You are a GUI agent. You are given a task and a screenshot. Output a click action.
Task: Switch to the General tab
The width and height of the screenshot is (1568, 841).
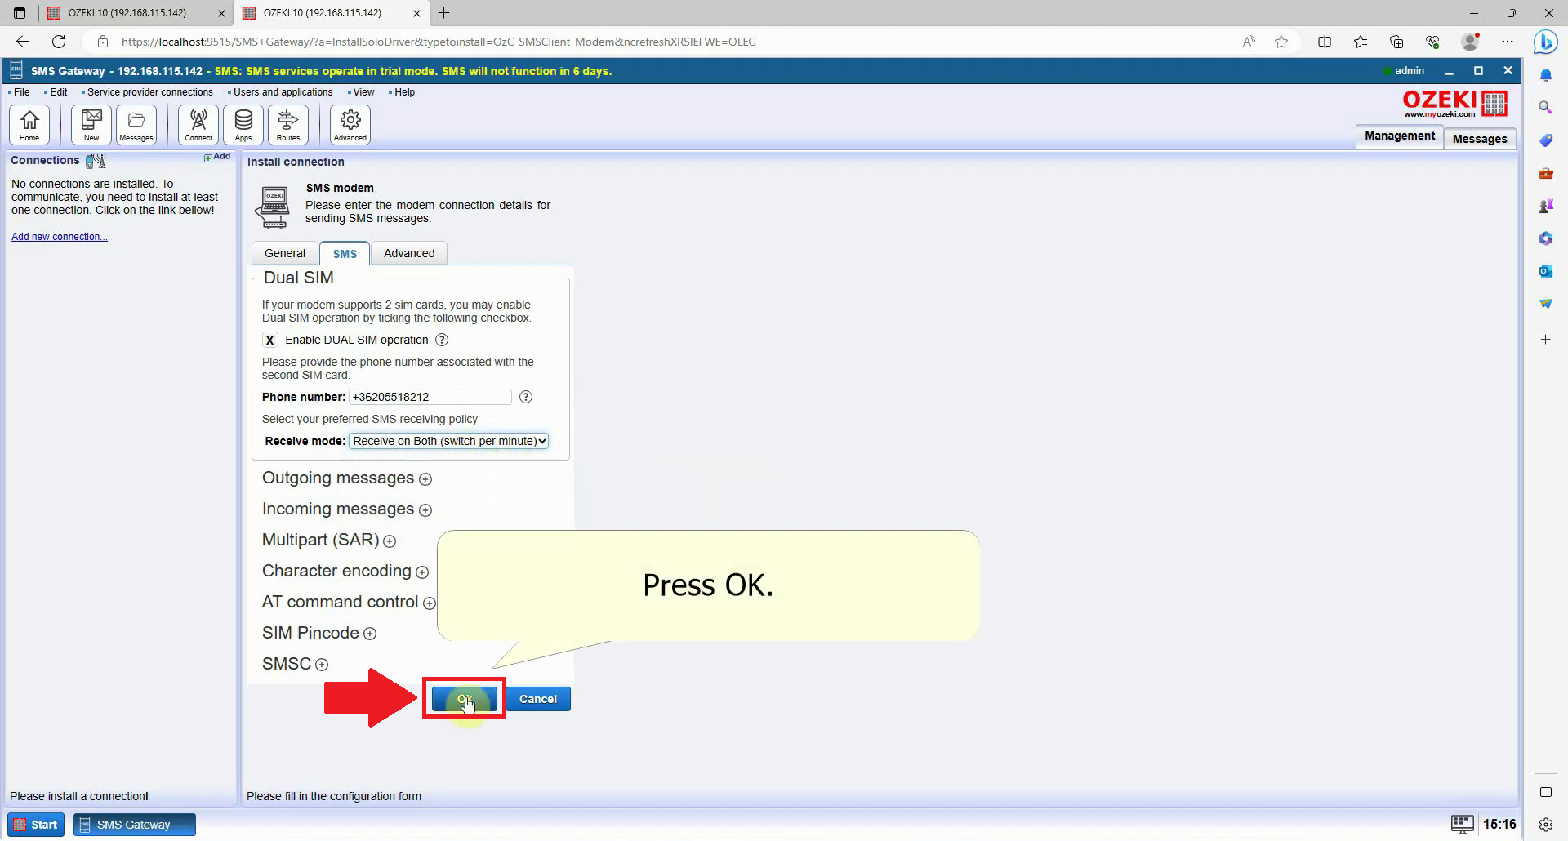(x=285, y=253)
